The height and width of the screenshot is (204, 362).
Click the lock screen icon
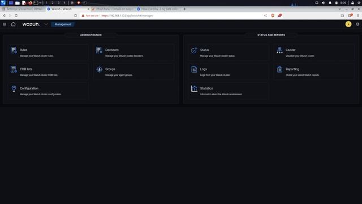[352, 3]
